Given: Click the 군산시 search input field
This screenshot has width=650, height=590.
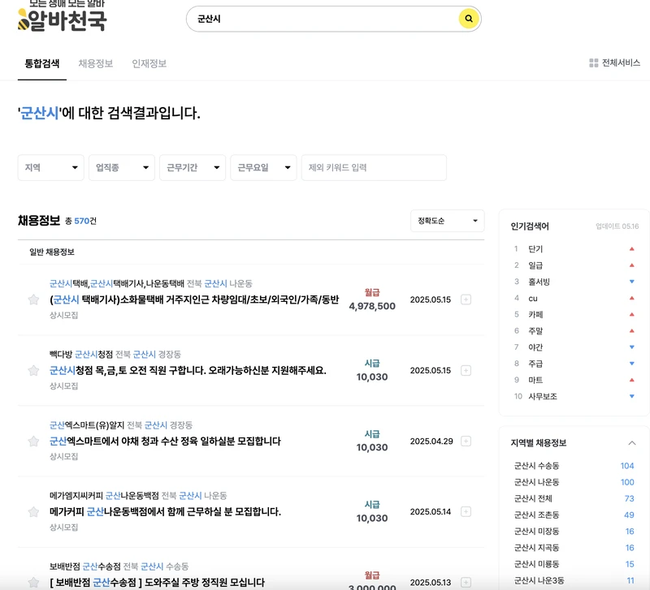Looking at the screenshot, I should pos(323,19).
